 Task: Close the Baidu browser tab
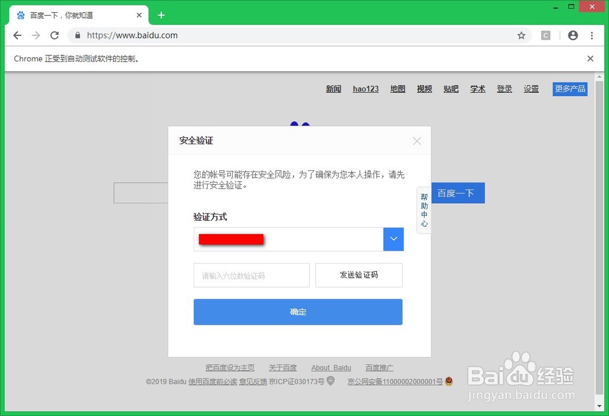(139, 15)
